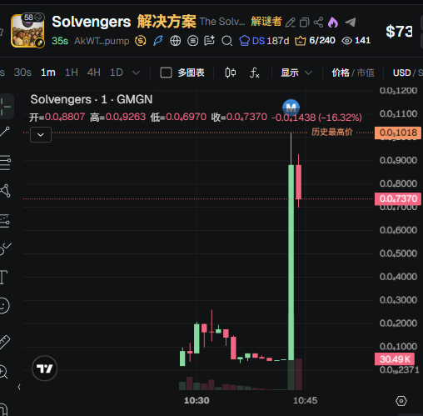423x416 pixels.
Task: Open the fx indicators icon
Action: (x=254, y=73)
